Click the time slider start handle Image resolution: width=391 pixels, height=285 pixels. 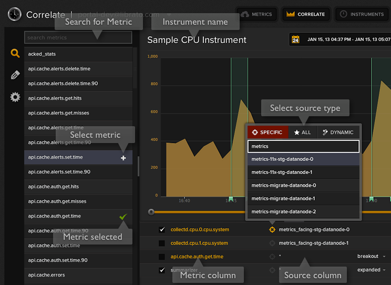click(x=151, y=212)
